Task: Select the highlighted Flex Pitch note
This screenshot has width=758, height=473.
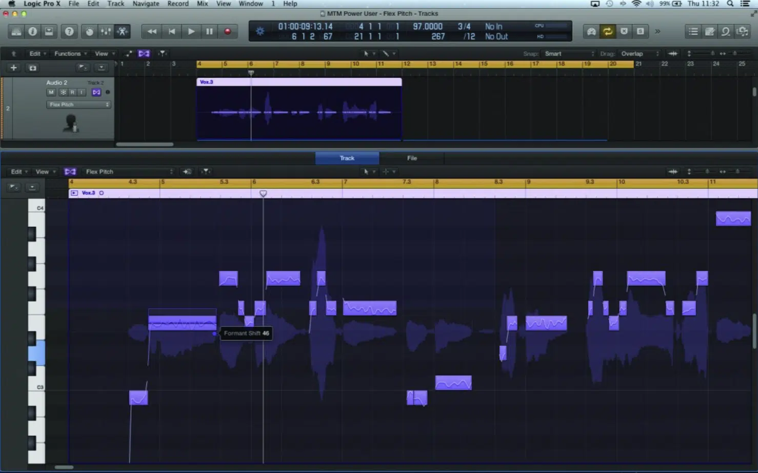Action: pyautogui.click(x=182, y=323)
